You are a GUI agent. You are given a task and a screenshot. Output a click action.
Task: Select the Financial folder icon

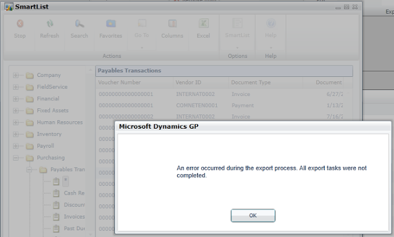tap(30, 99)
